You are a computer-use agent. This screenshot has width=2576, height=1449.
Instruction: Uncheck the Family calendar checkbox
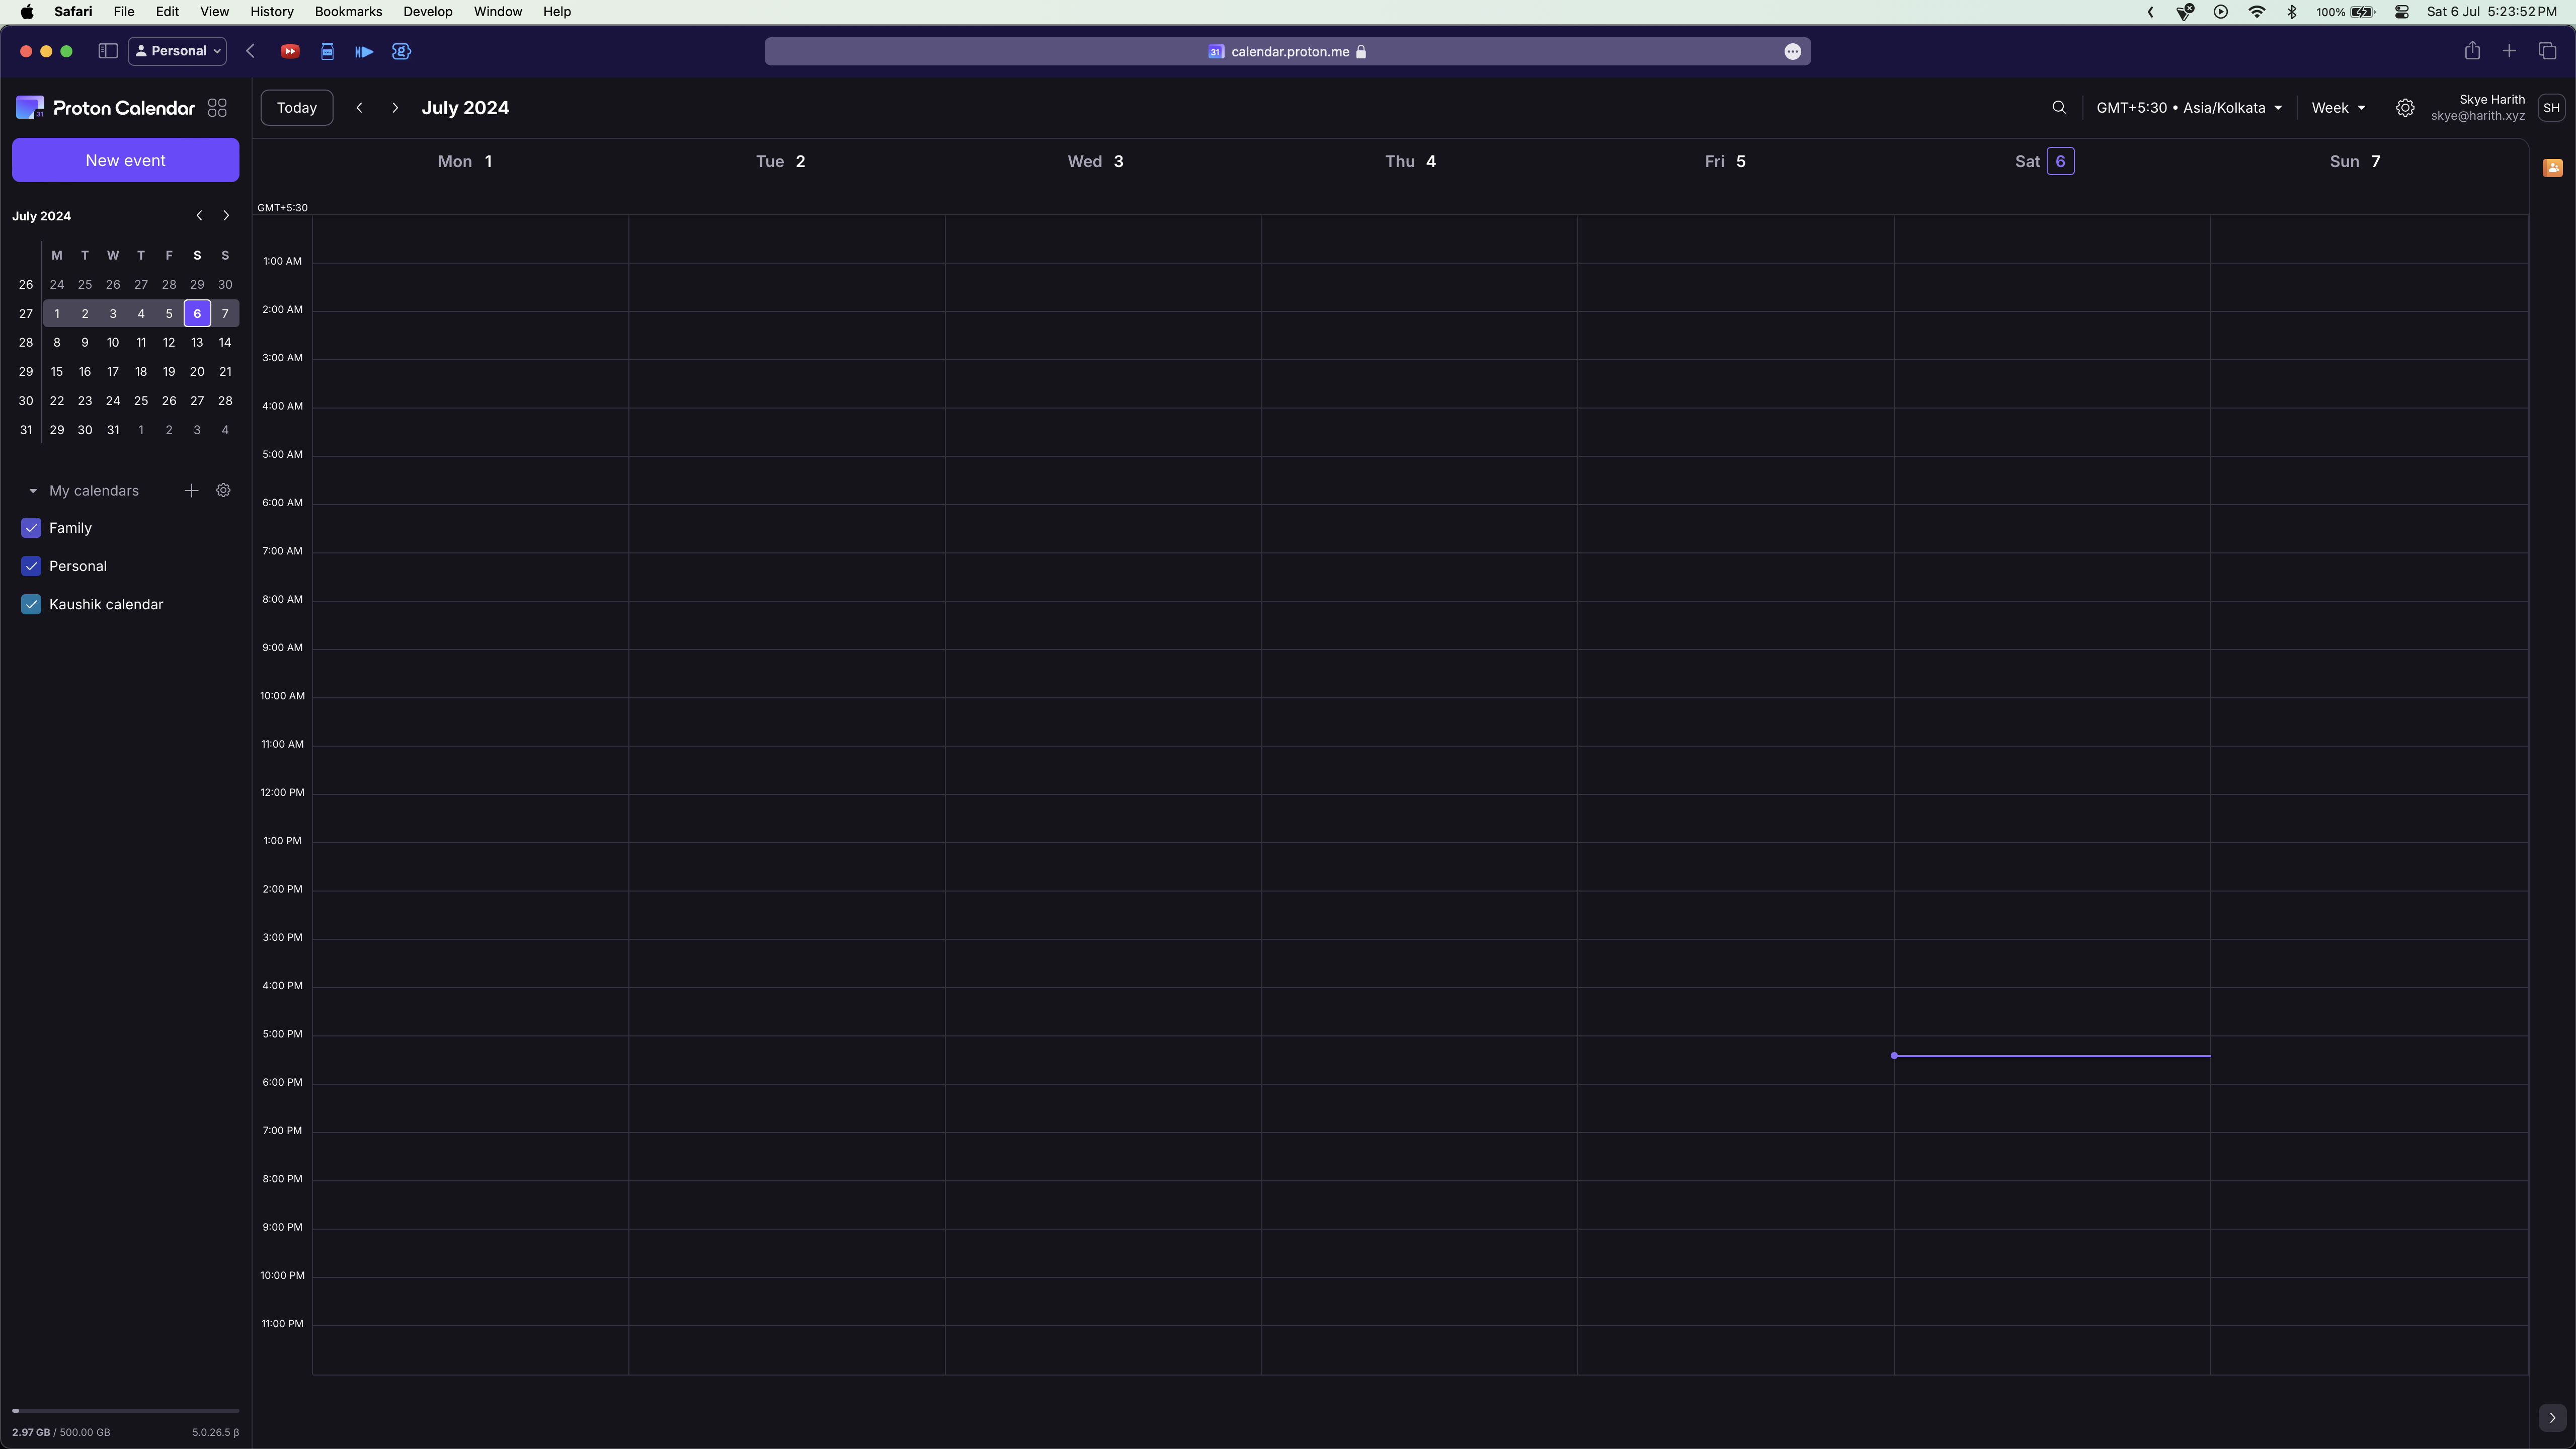coord(31,528)
